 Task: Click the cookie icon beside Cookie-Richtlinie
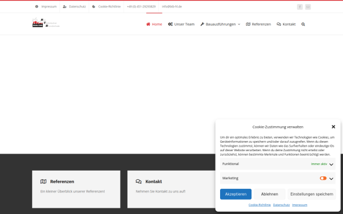click(94, 6)
